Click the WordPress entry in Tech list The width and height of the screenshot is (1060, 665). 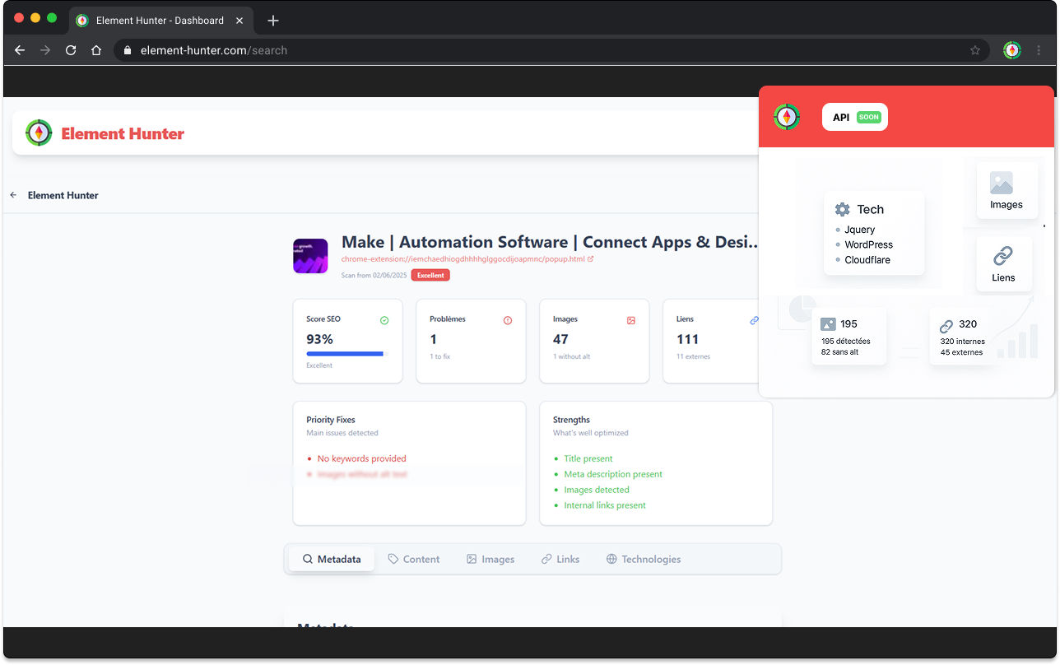[868, 244]
